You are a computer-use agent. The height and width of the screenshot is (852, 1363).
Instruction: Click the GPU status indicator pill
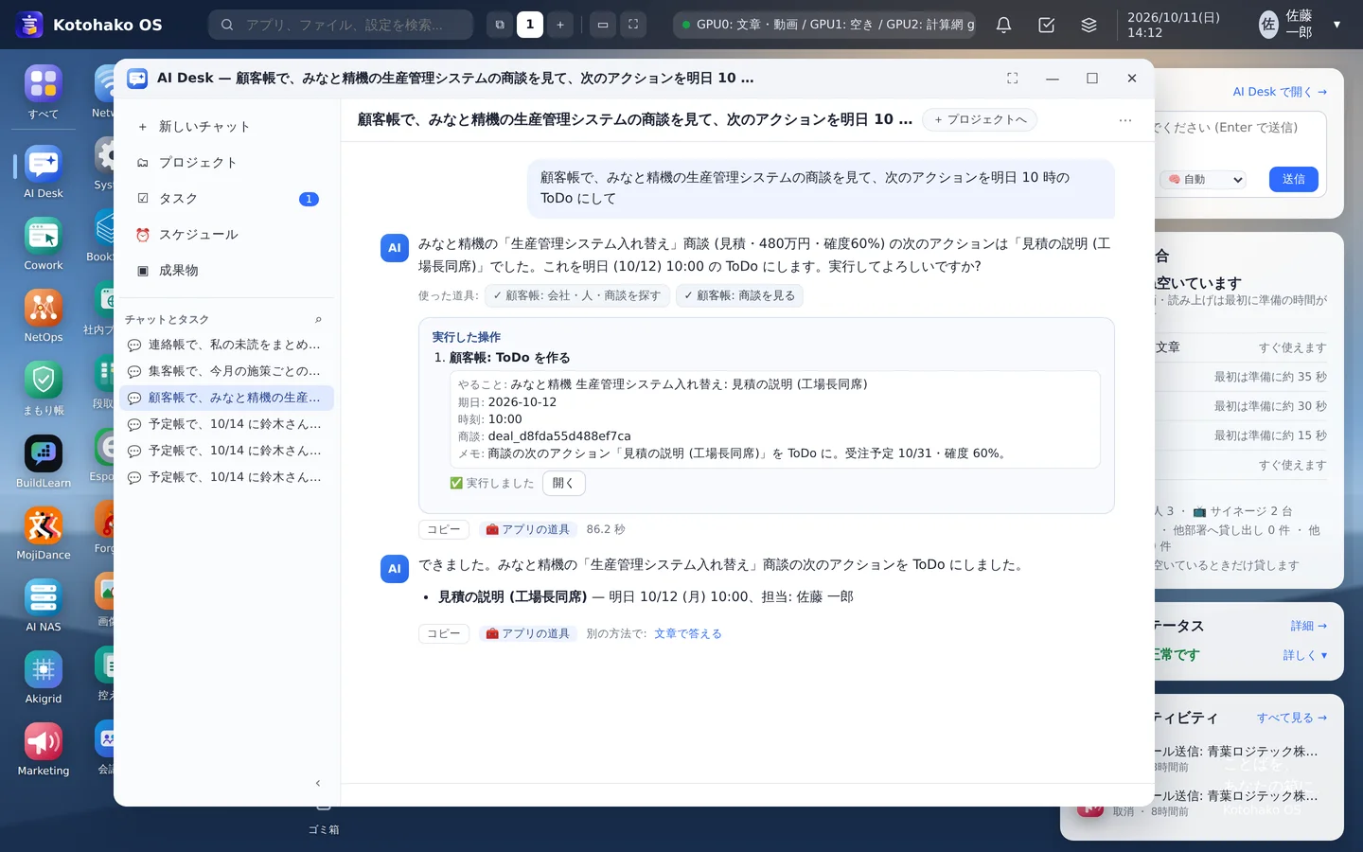[x=824, y=25]
